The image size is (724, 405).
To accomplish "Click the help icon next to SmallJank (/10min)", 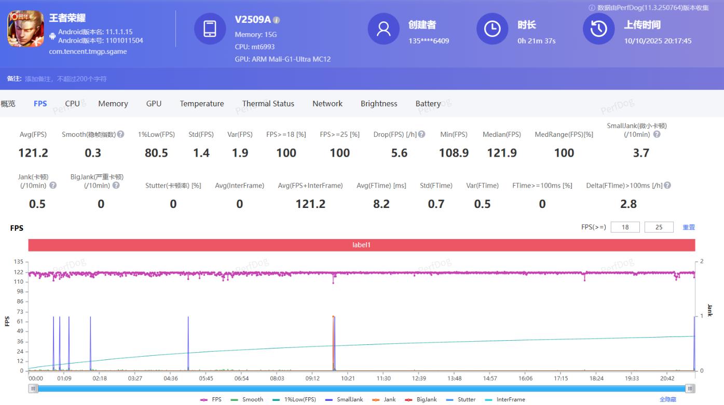I will click(x=657, y=134).
